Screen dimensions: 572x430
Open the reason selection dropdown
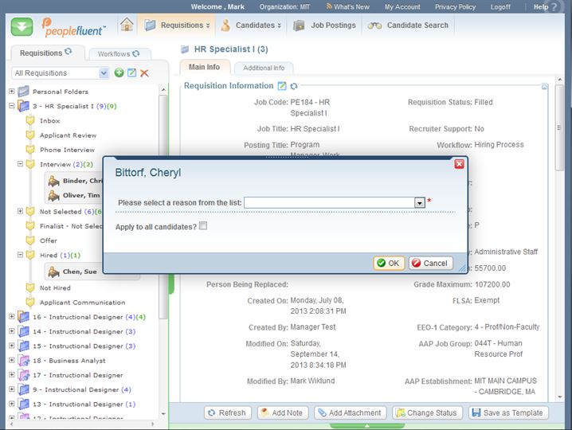tap(419, 203)
